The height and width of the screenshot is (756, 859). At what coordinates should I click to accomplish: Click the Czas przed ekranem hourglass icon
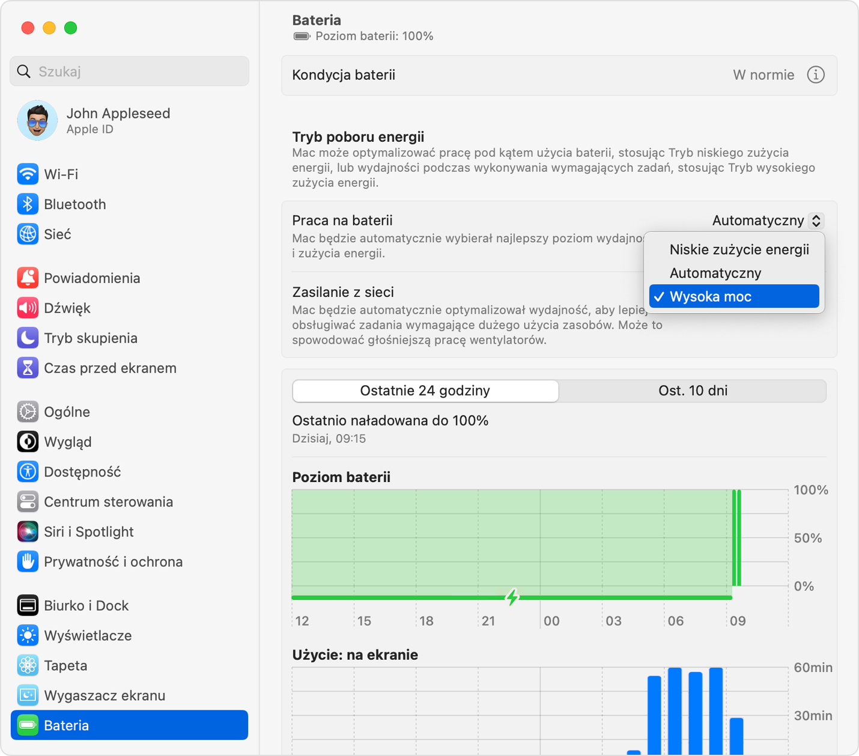[28, 368]
